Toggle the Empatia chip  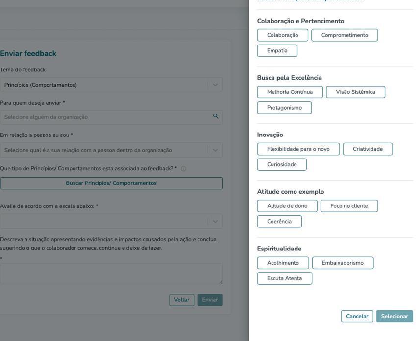click(x=277, y=51)
